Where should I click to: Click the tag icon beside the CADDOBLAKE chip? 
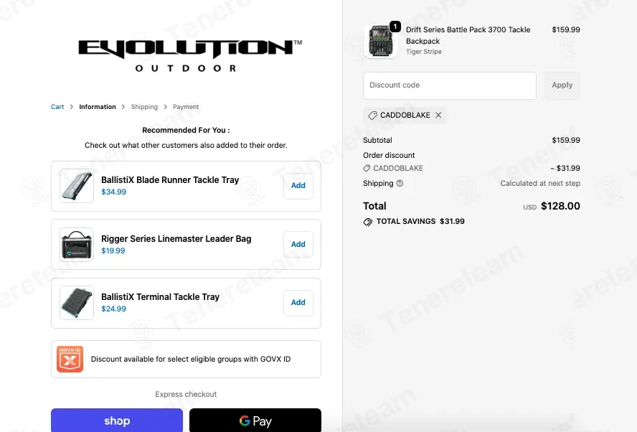(372, 116)
